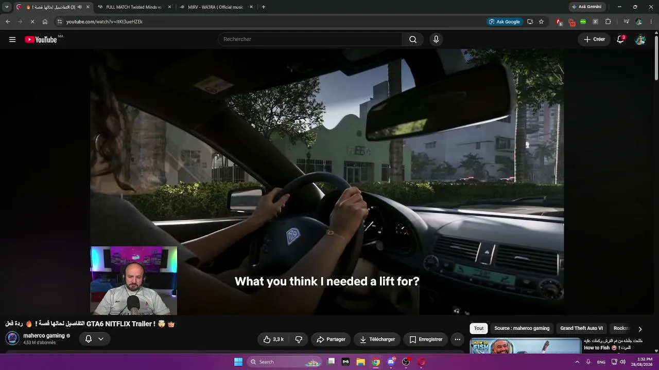Start voice search with the microphone
Screen dimensions: 659x370
point(436,40)
